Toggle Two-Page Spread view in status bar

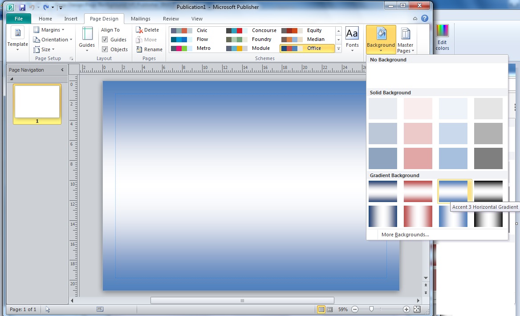click(x=329, y=309)
